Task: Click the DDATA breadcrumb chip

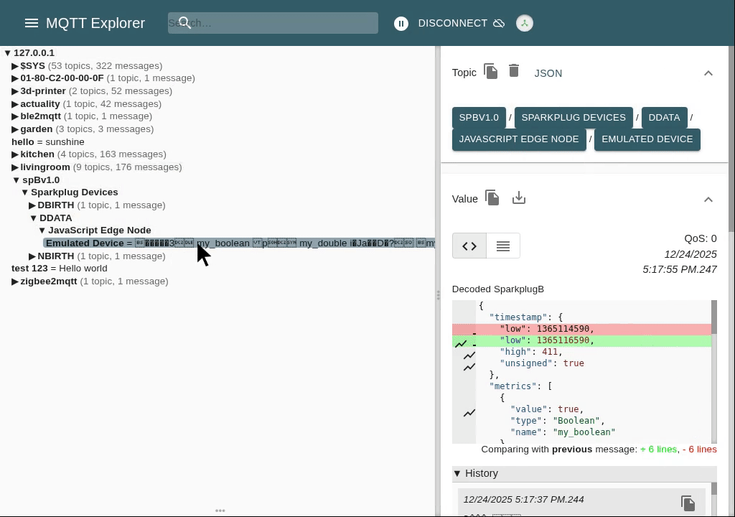Action: tap(664, 117)
